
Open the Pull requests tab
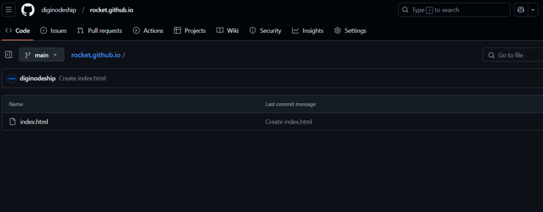(x=100, y=31)
